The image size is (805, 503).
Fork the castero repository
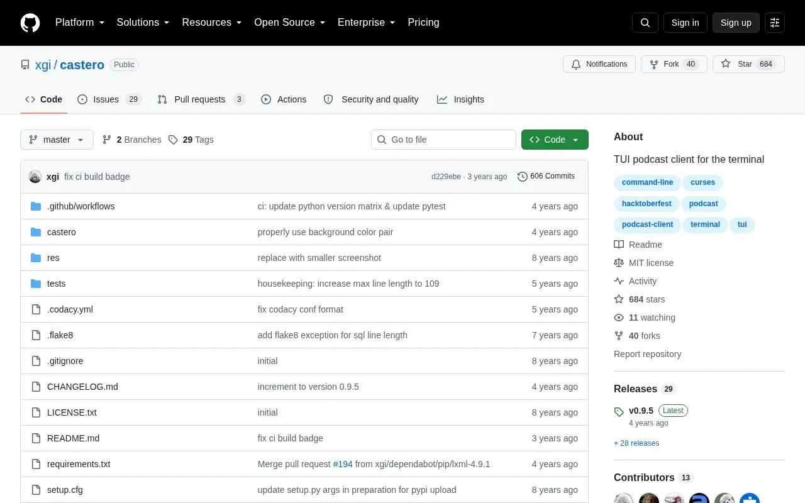[x=674, y=64]
